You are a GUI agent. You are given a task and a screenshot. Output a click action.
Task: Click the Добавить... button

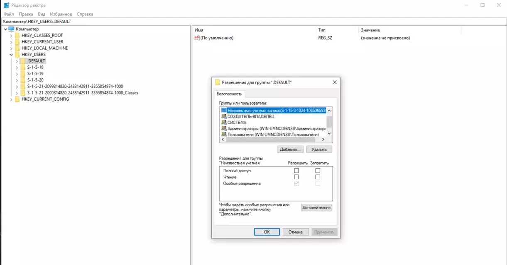click(x=290, y=149)
